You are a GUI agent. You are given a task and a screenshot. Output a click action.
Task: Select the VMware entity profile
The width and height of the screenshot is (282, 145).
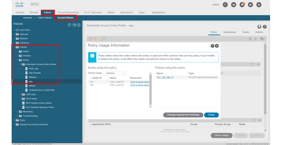[32, 77]
